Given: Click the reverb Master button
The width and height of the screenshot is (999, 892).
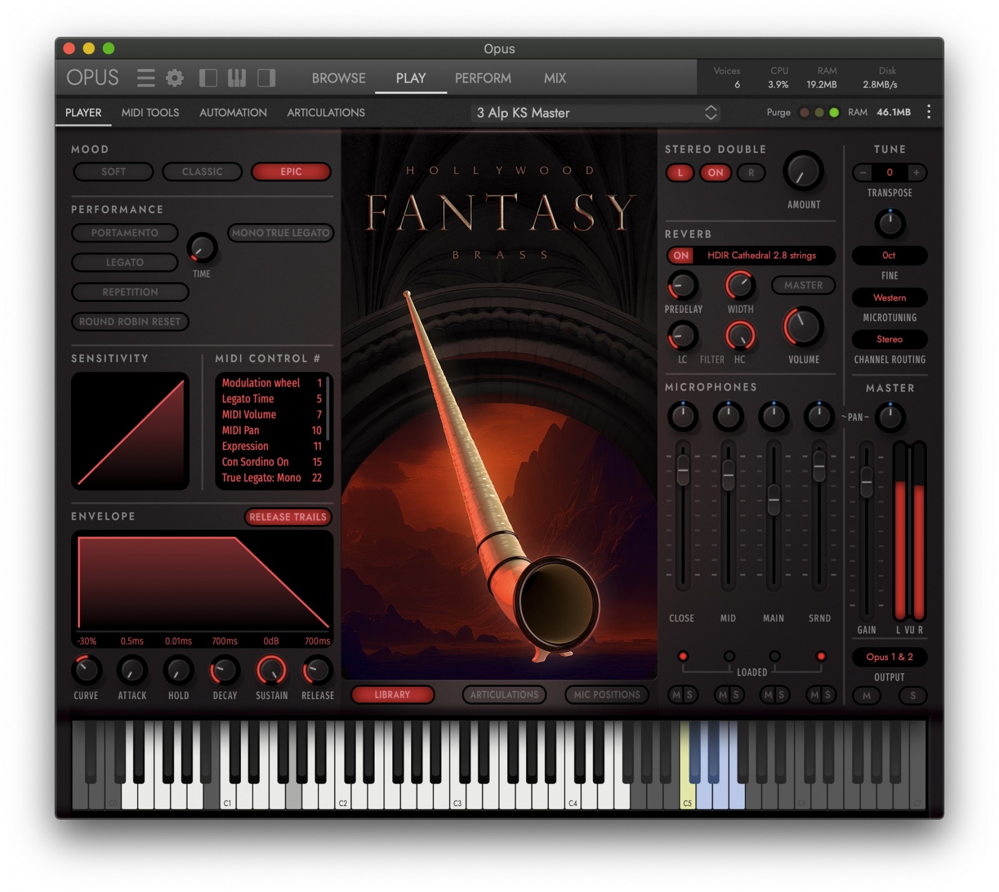Looking at the screenshot, I should 803,285.
